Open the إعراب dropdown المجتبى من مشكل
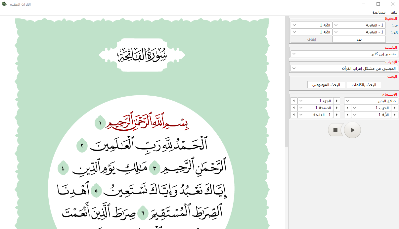 point(344,68)
